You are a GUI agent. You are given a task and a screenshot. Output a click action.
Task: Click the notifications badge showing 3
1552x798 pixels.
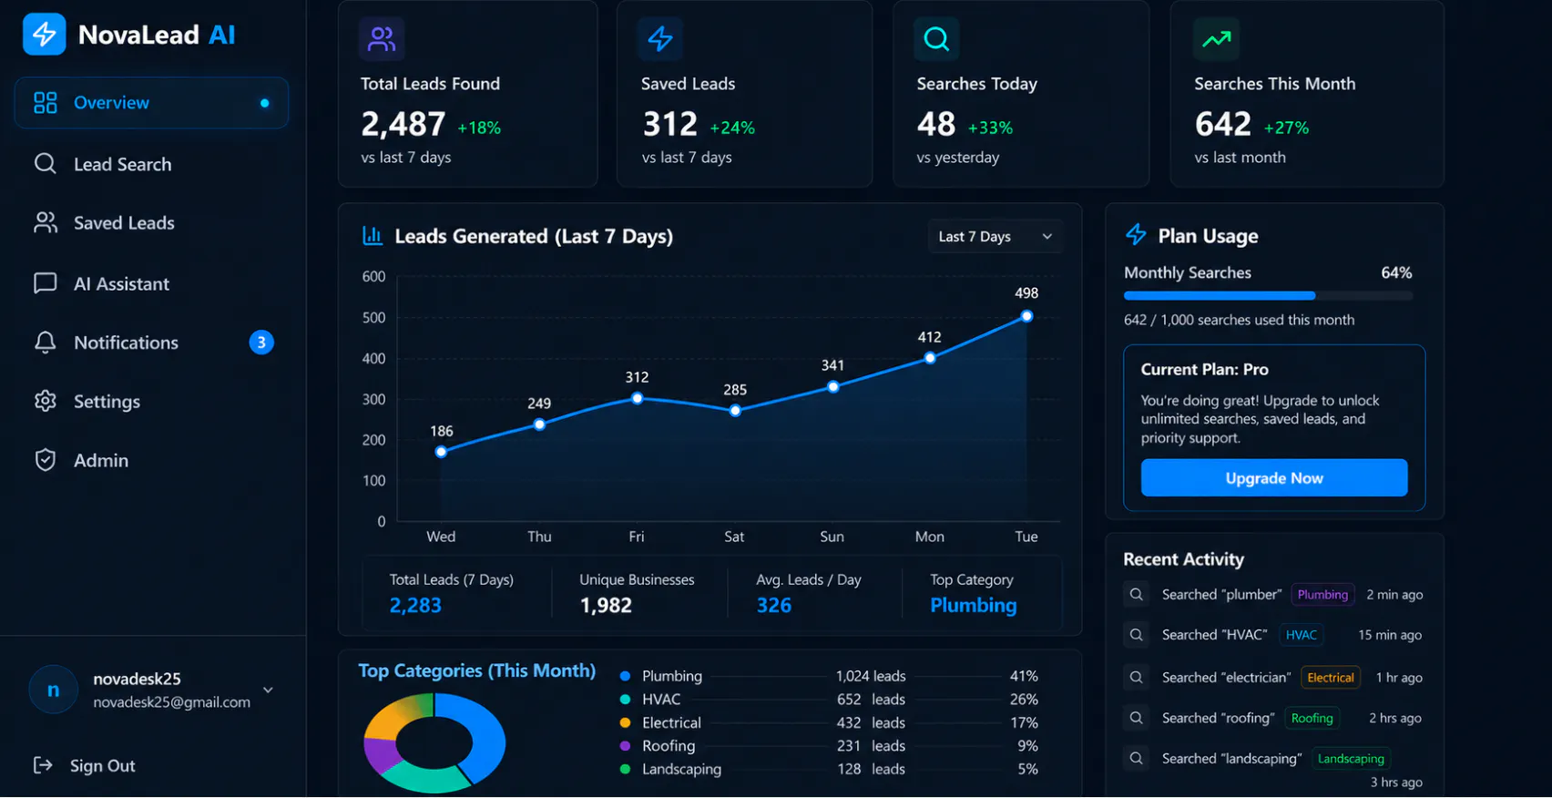tap(261, 343)
